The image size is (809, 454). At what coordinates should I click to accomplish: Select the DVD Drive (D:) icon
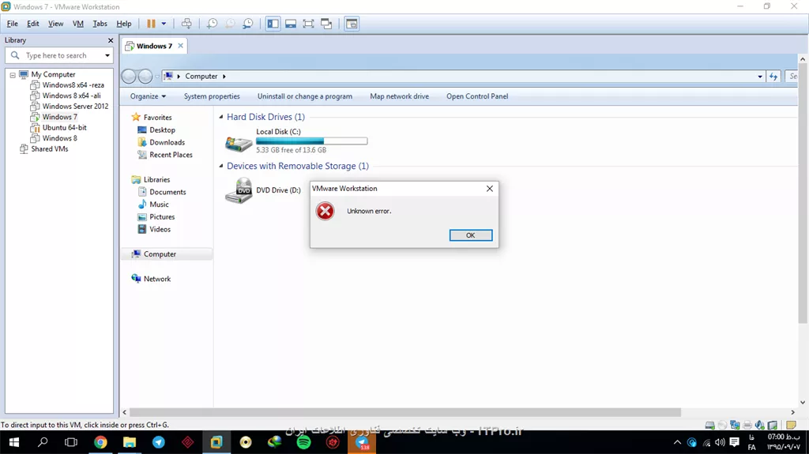click(239, 190)
